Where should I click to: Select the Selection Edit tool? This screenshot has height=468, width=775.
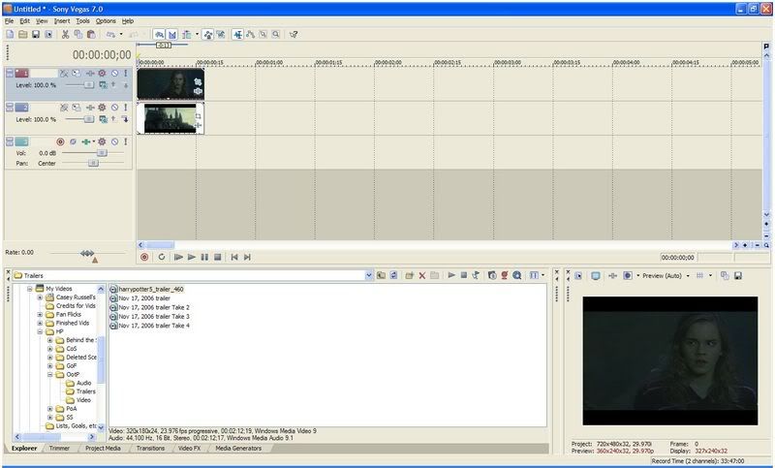coord(263,34)
